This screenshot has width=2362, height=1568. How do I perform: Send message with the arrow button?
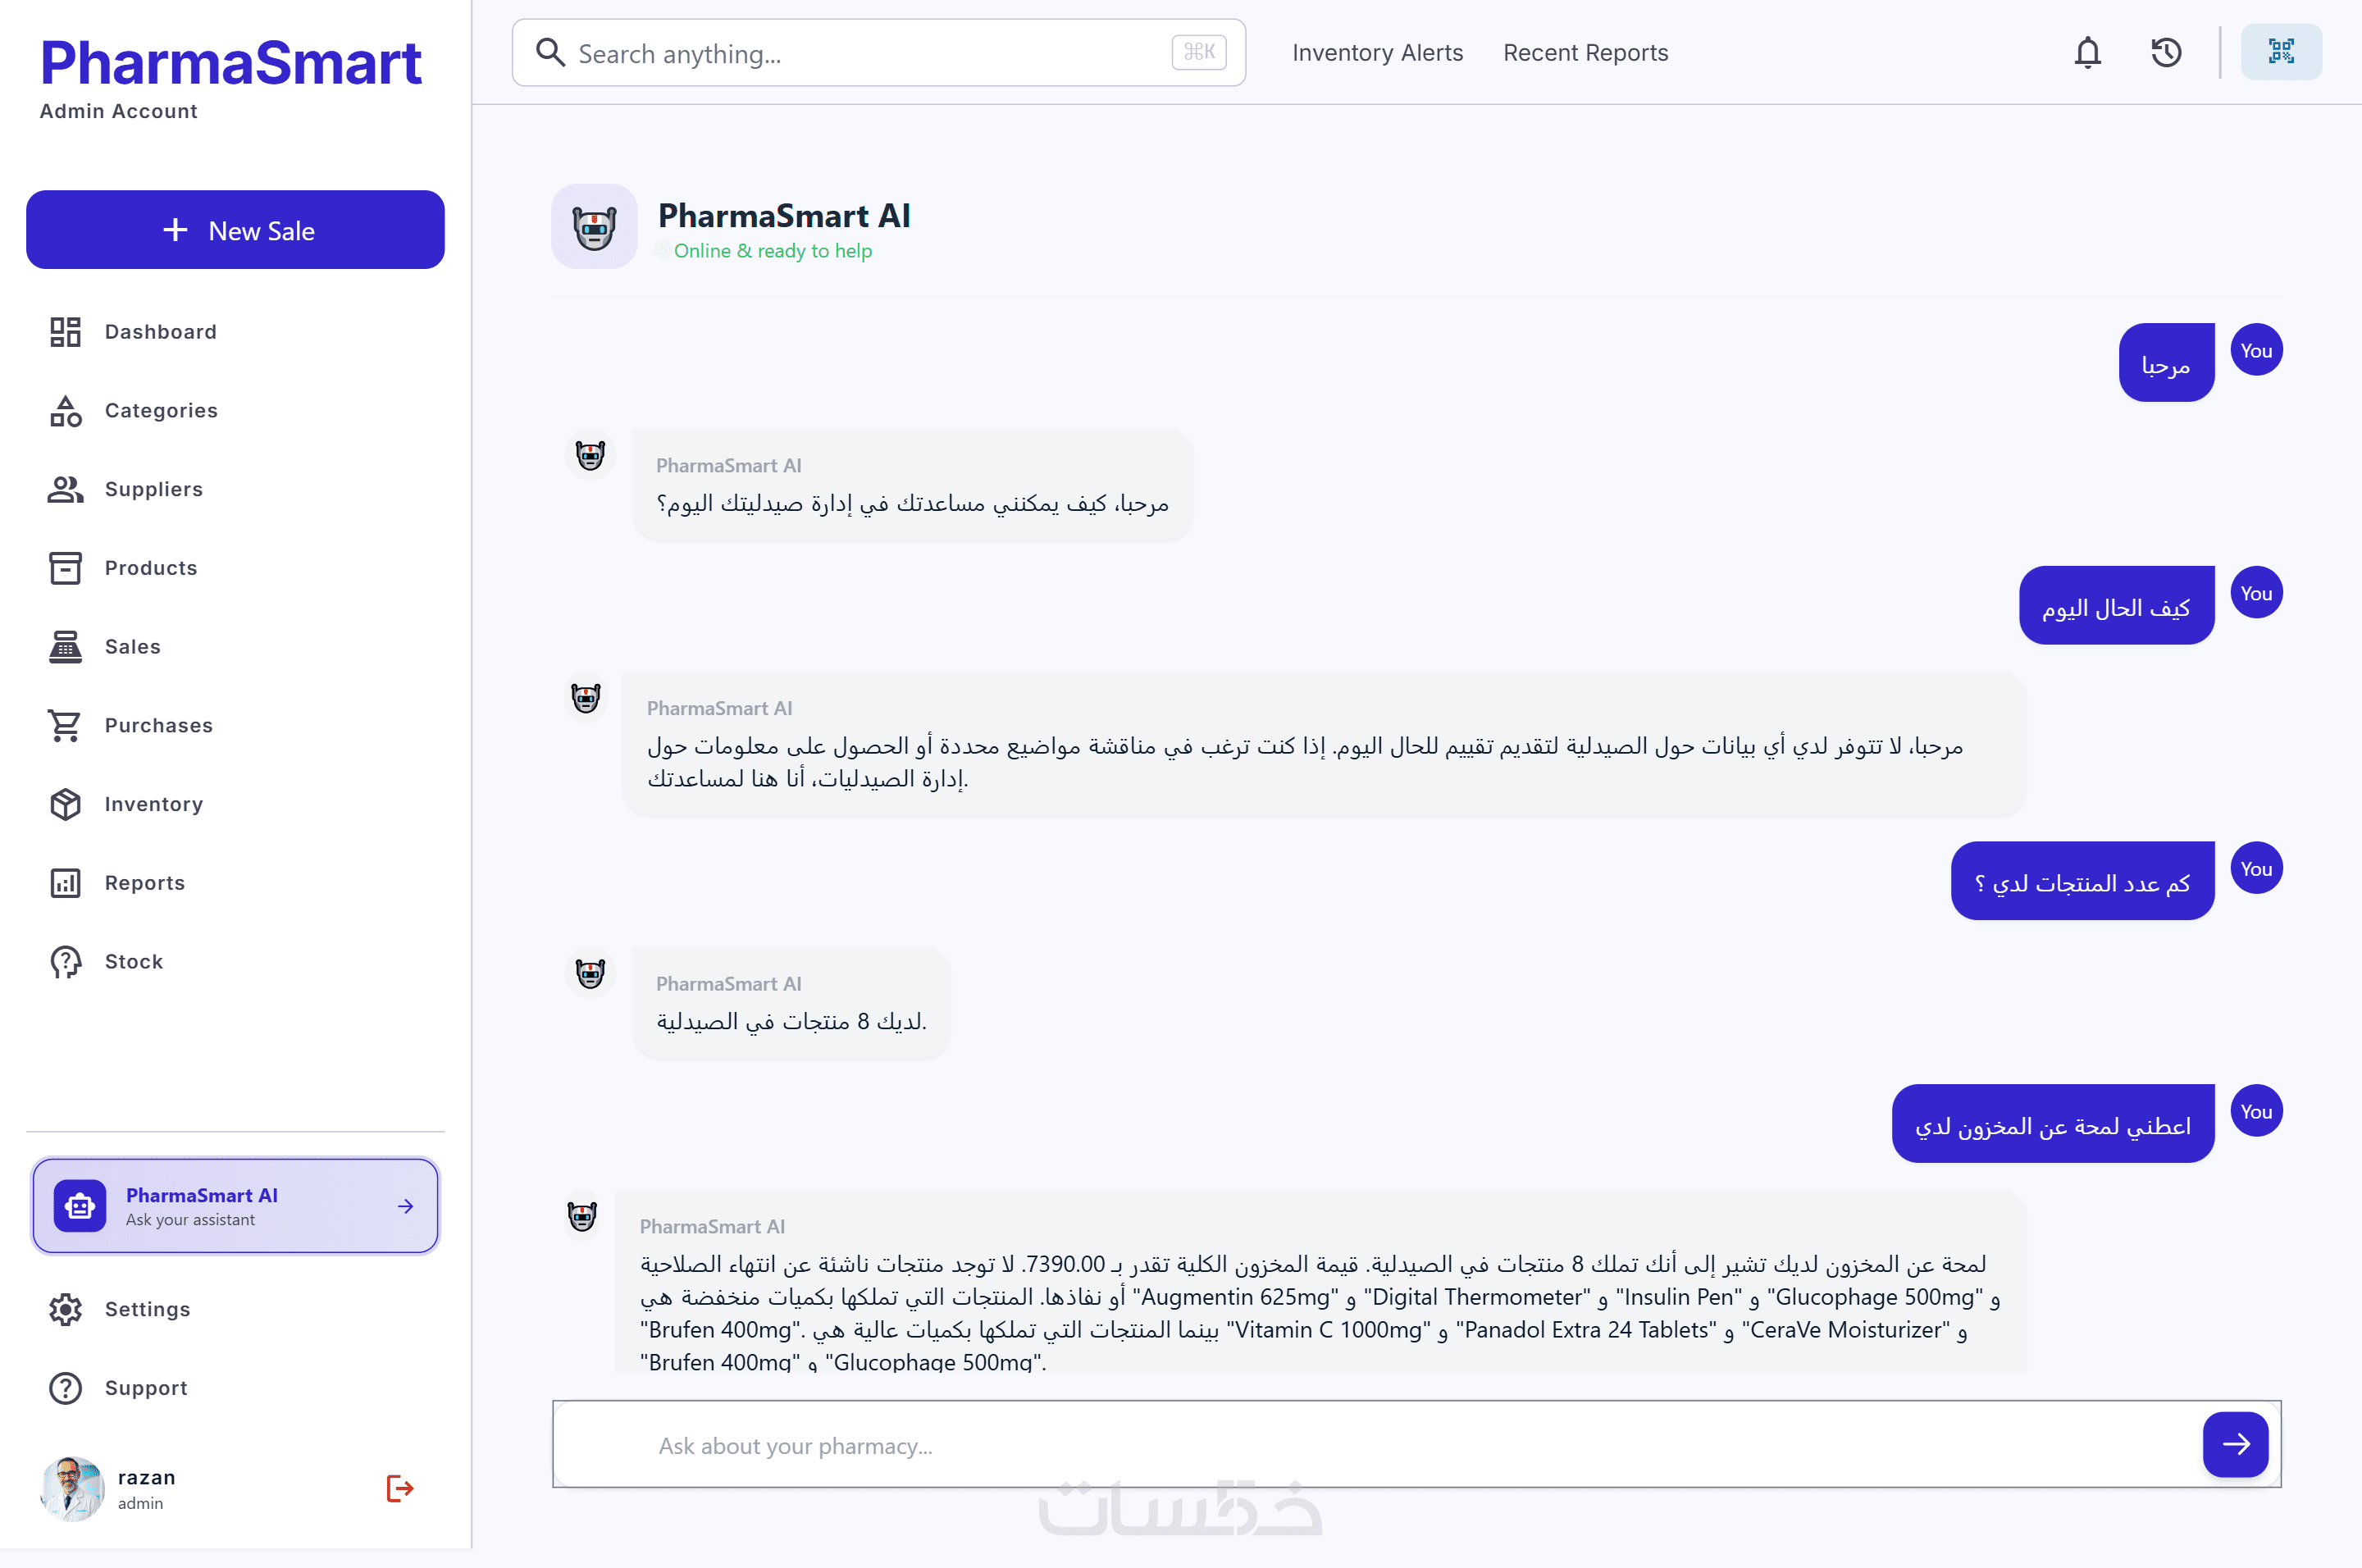(x=2236, y=1443)
